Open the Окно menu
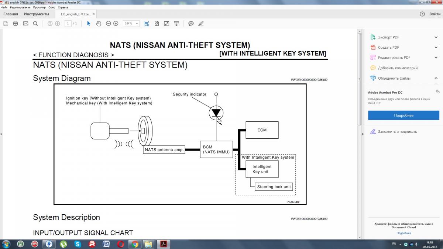The image size is (443, 249). [x=52, y=7]
